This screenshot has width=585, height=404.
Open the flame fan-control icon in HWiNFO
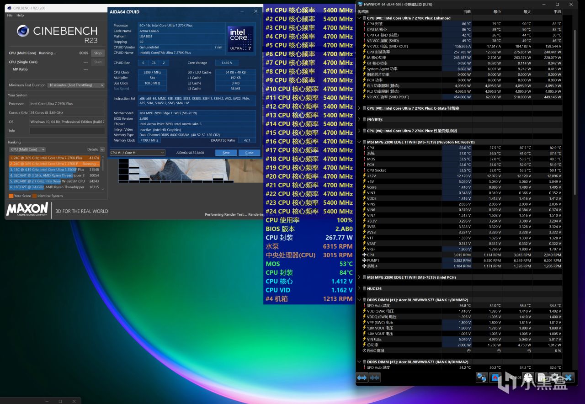point(495,377)
